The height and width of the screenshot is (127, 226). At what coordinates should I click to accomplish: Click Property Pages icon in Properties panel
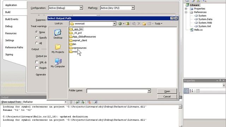coord(198,91)
